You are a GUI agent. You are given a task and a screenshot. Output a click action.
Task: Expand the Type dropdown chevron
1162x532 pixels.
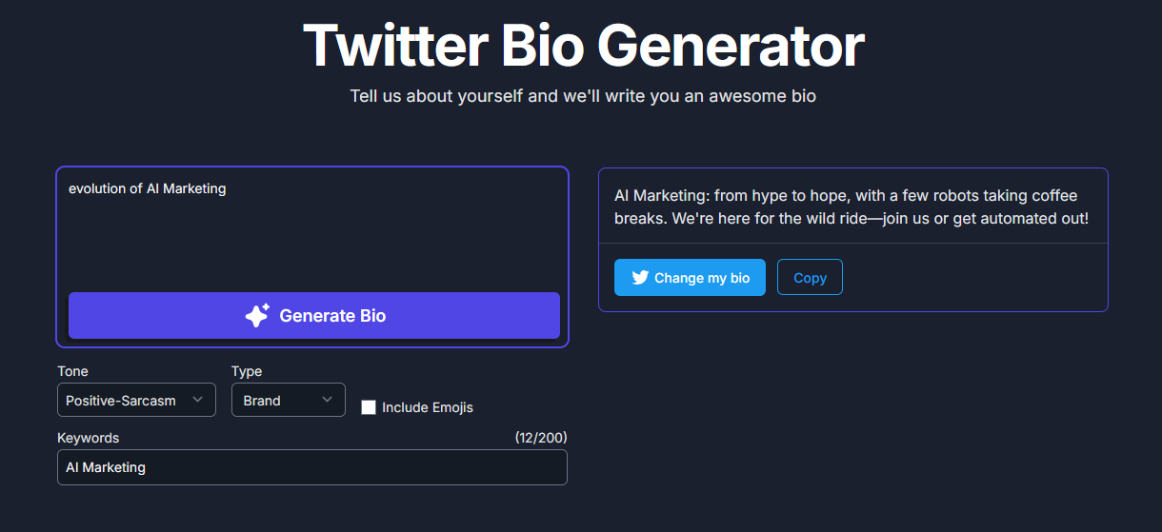point(328,400)
